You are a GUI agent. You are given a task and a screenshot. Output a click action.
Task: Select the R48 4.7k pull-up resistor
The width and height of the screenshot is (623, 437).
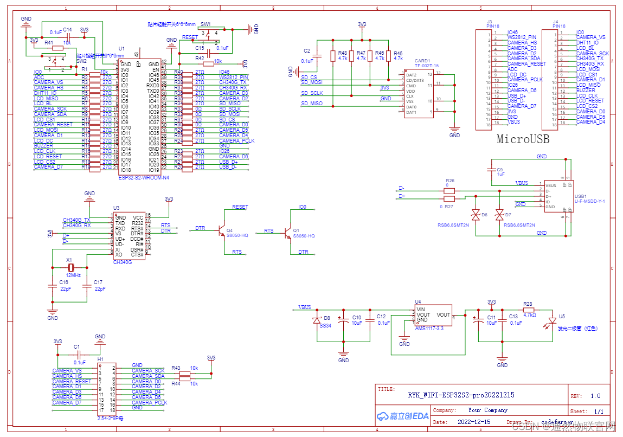pos(333,56)
